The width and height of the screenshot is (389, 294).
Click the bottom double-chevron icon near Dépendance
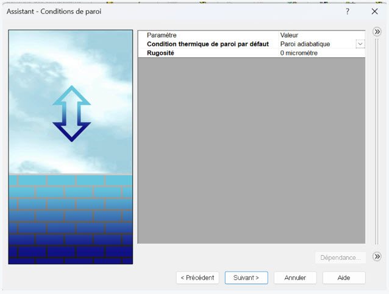[x=377, y=257]
